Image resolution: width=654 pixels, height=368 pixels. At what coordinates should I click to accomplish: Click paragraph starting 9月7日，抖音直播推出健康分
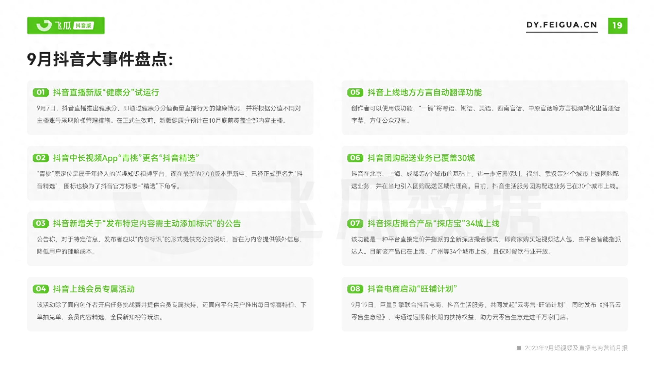[x=169, y=114]
